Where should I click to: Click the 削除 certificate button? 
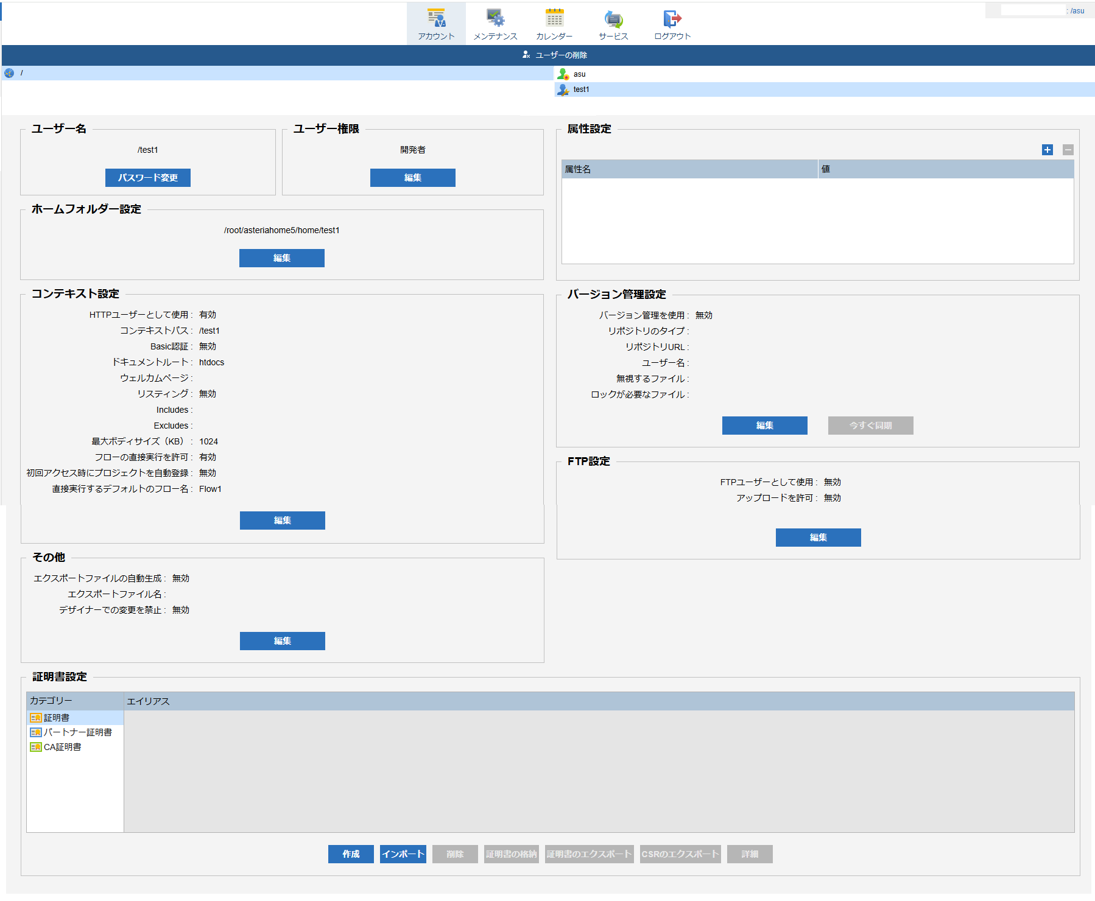pos(455,854)
